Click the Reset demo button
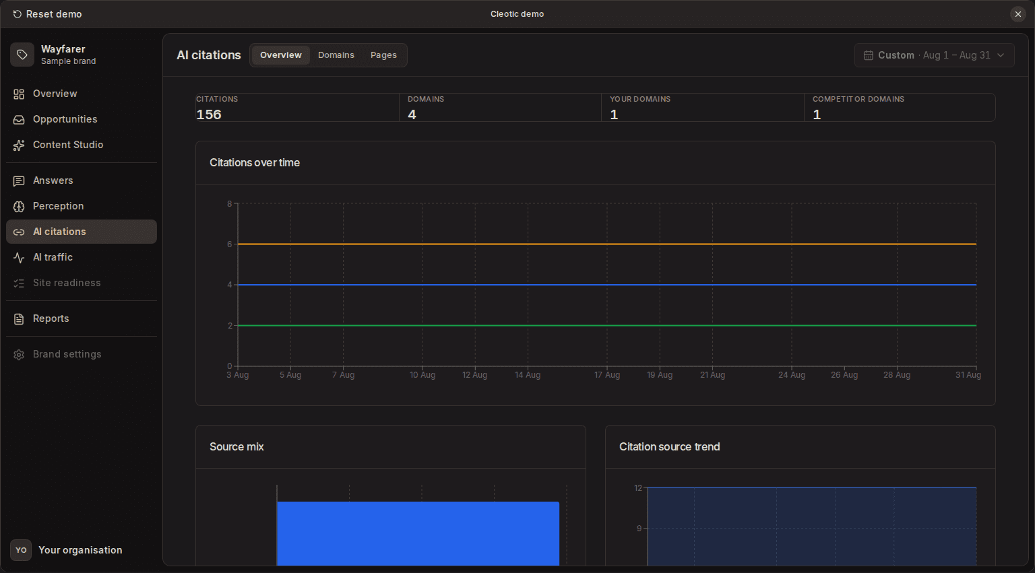Image resolution: width=1035 pixels, height=573 pixels. [47, 14]
